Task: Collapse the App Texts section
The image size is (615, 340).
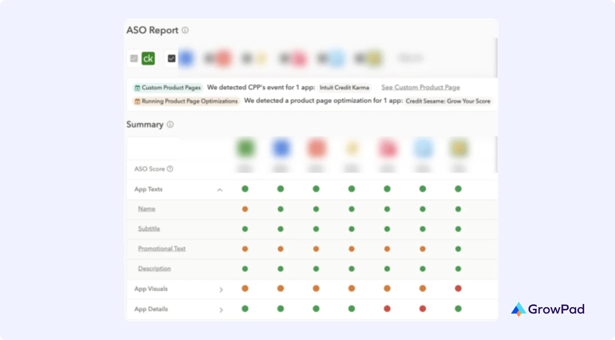Action: point(220,190)
